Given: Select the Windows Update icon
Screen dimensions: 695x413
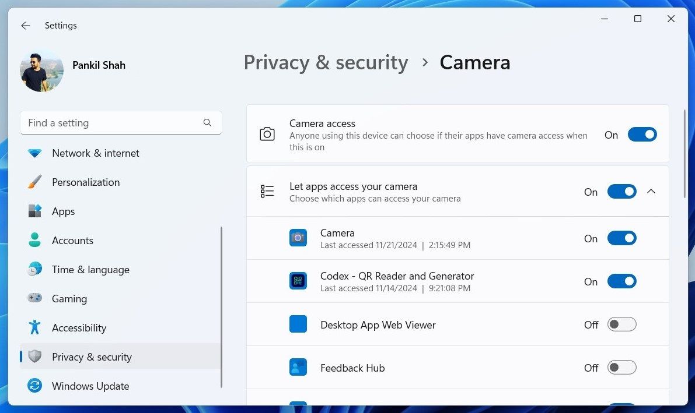Looking at the screenshot, I should (35, 386).
